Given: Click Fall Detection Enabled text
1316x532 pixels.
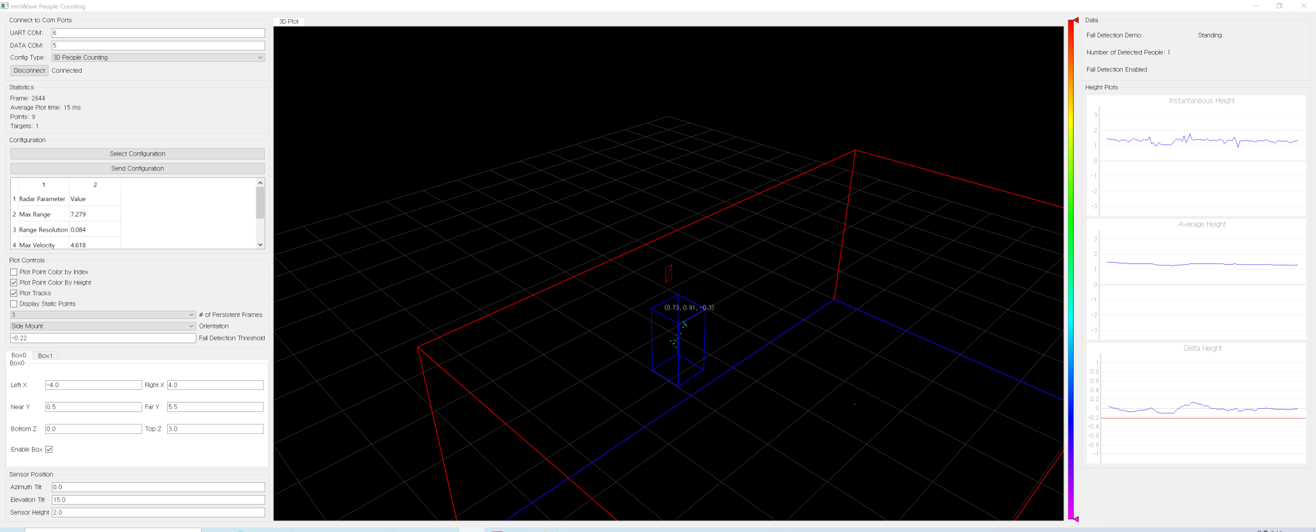Looking at the screenshot, I should pyautogui.click(x=1116, y=70).
